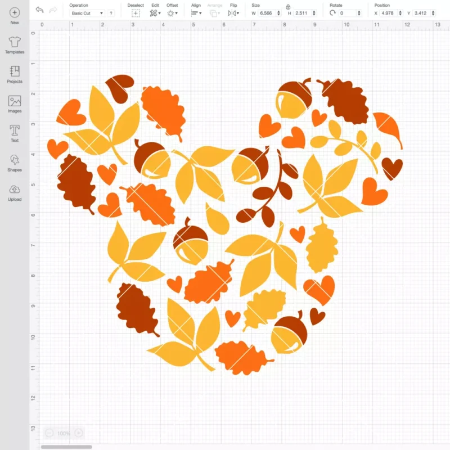
Task: Open the Edit scissors menu
Action: click(x=155, y=13)
